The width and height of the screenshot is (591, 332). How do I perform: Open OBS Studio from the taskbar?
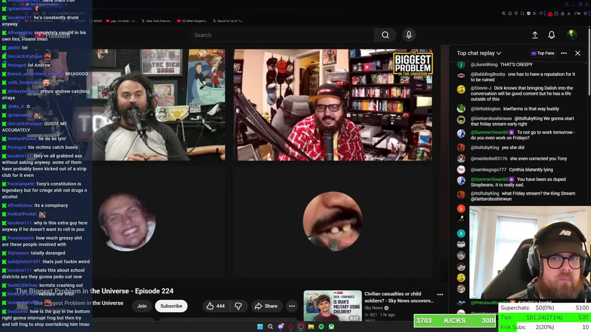point(301,326)
